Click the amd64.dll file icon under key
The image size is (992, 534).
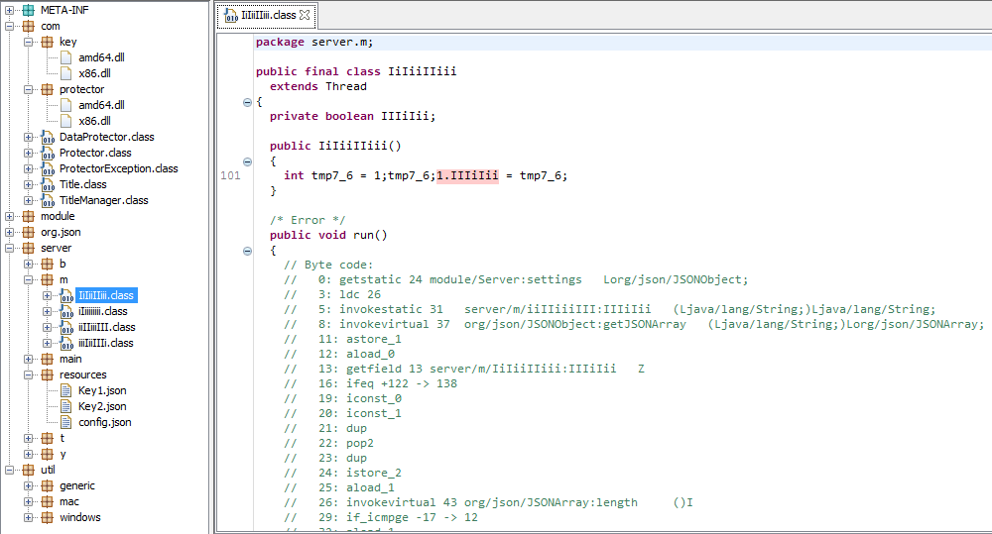65,57
